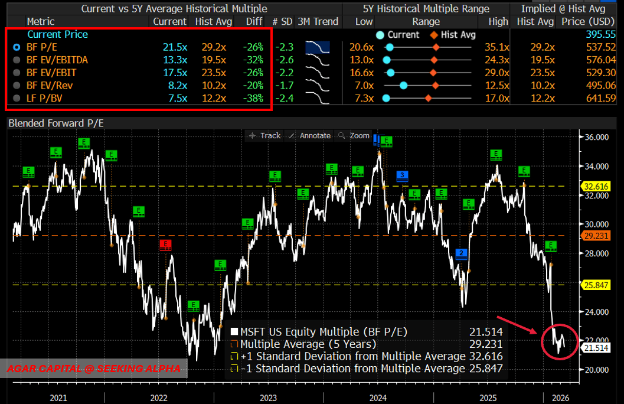
Task: Select the BF EV/EBIT metric radio button
Action: (x=15, y=73)
